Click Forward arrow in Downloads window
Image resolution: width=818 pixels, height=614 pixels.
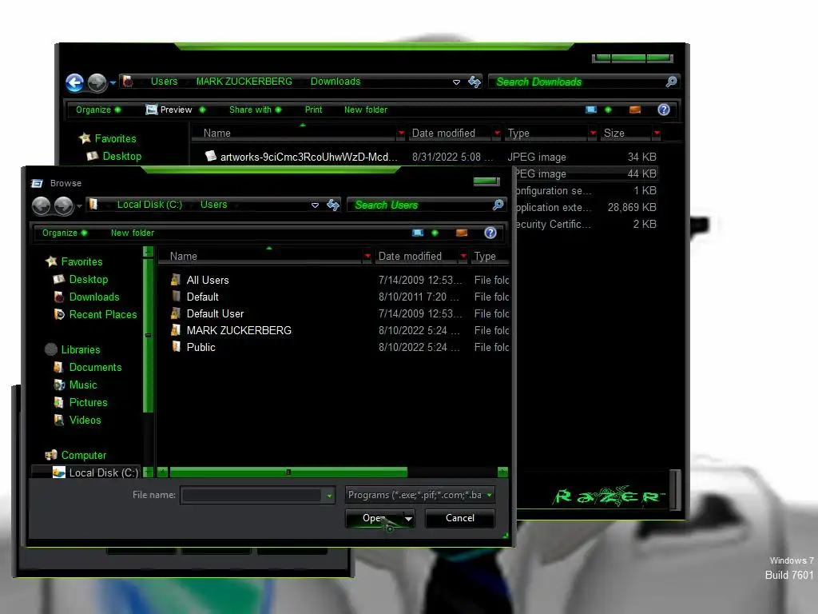point(97,82)
